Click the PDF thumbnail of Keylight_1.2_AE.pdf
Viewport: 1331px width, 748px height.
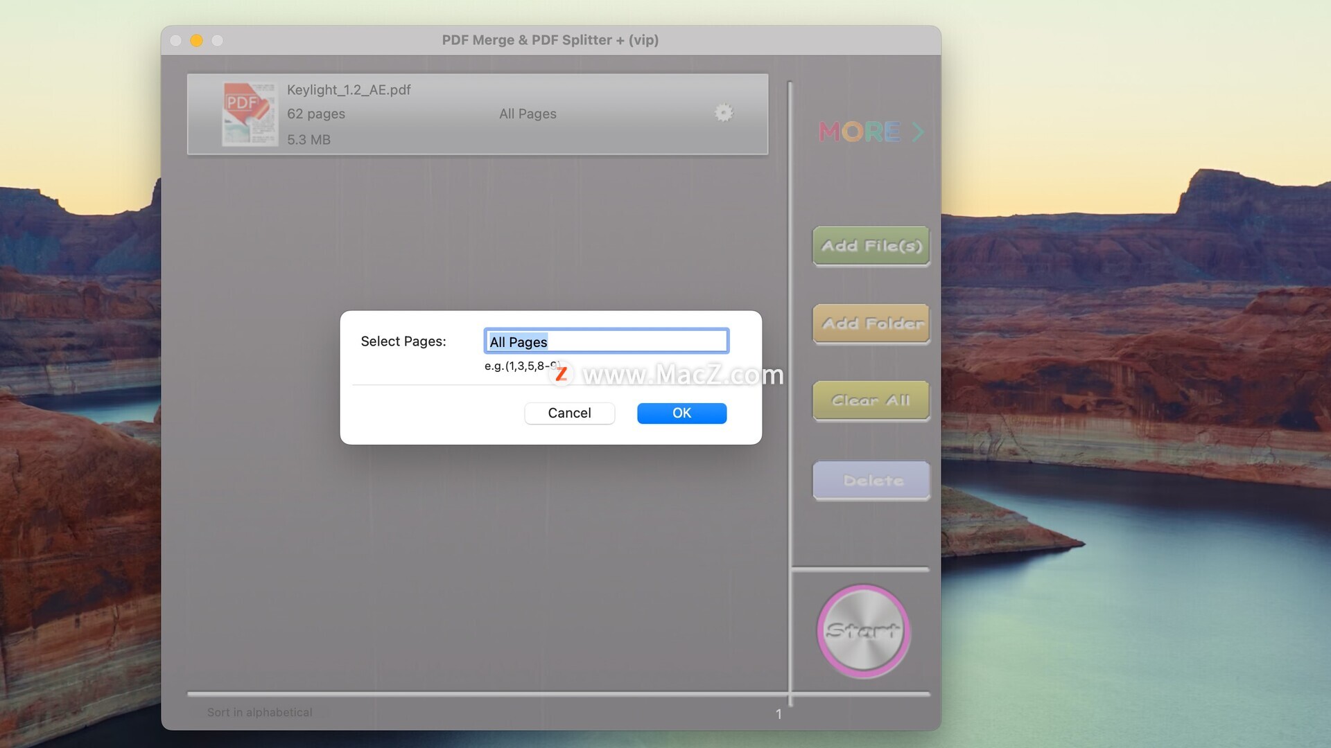[x=249, y=114]
